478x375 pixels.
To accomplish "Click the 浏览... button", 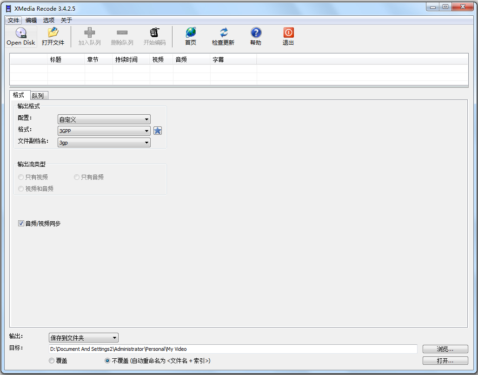I will point(445,349).
